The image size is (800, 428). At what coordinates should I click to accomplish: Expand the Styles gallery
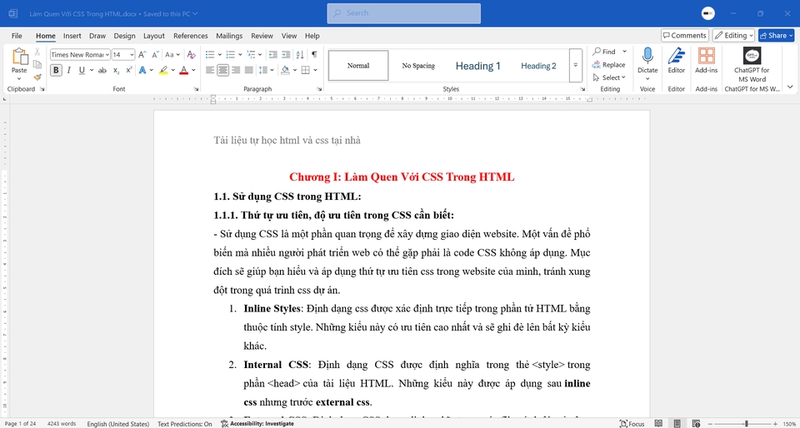pos(576,65)
